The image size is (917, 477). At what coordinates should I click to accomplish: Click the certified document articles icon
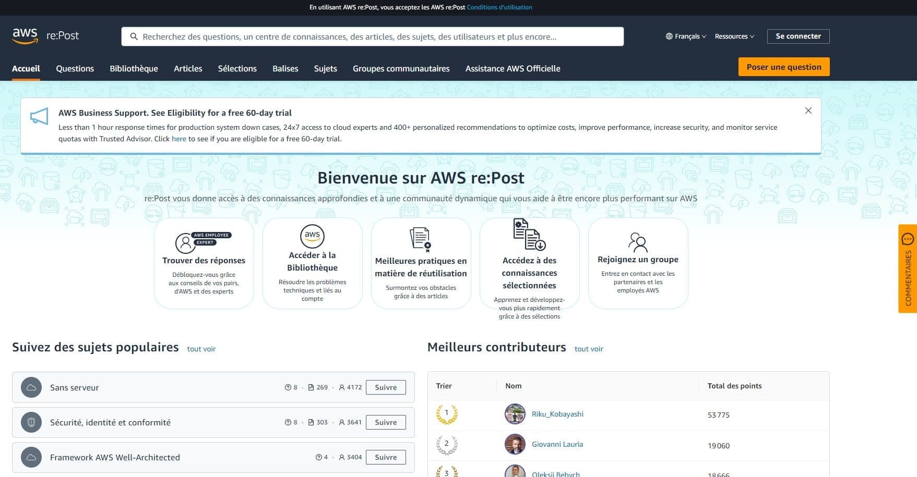[421, 239]
